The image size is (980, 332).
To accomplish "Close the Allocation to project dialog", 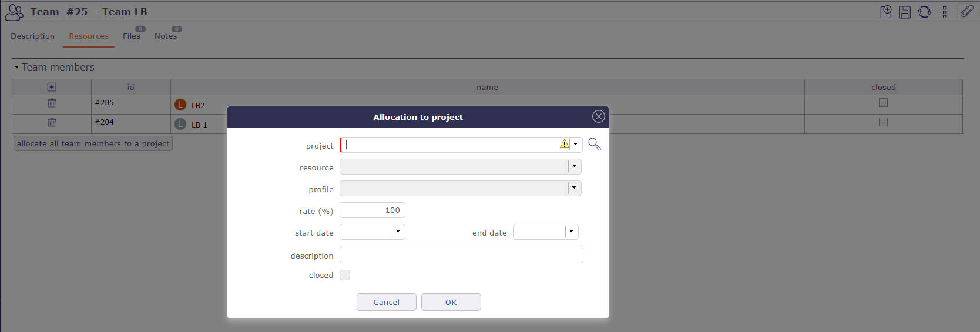I will (x=599, y=116).
